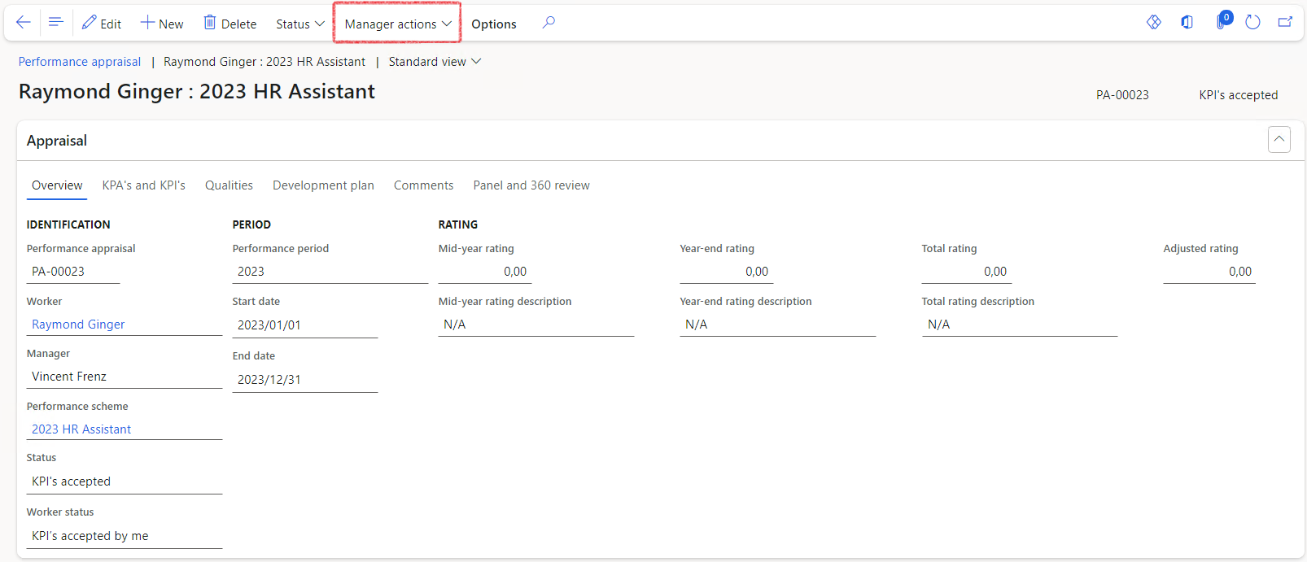Click the Edit pencil button

click(x=102, y=24)
